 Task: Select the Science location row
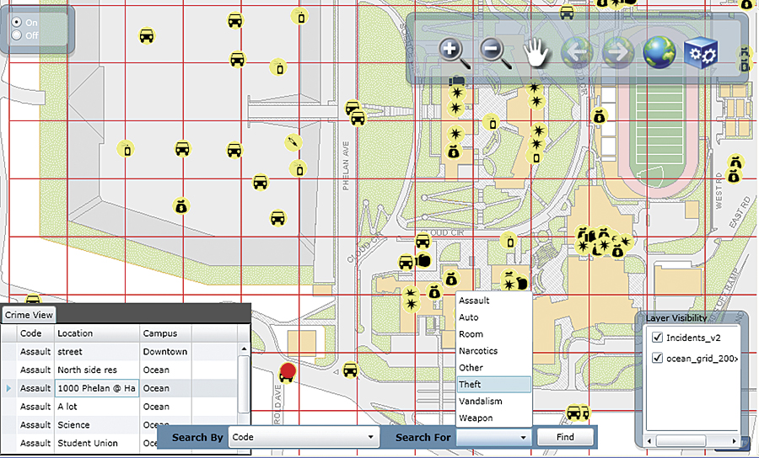tap(119, 425)
